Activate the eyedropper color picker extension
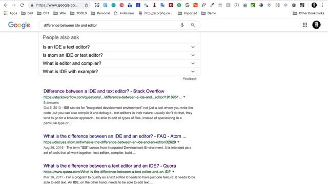328x184 pixels. [212, 5]
